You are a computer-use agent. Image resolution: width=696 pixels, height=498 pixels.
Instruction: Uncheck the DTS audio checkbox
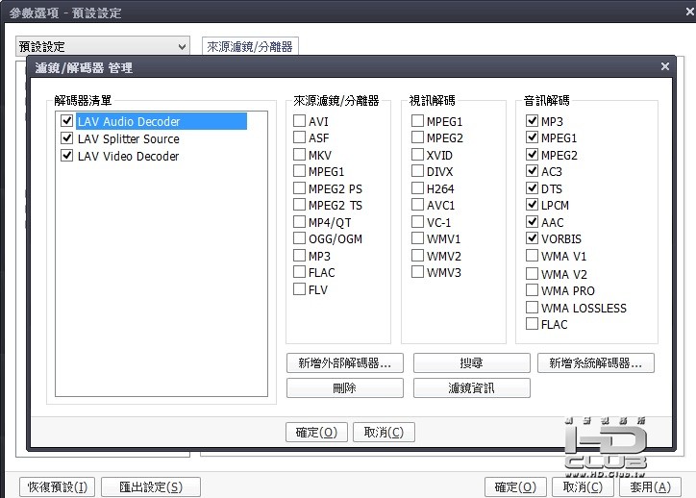[x=532, y=188]
